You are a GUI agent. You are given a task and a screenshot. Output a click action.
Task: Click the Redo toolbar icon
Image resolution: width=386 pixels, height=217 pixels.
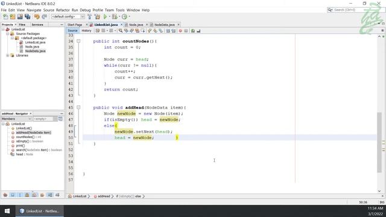click(44, 17)
